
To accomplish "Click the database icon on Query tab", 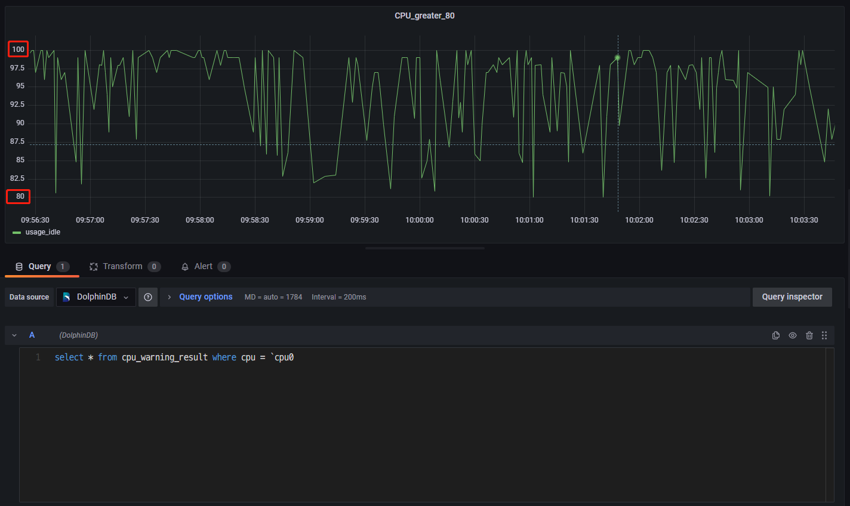I will click(19, 267).
